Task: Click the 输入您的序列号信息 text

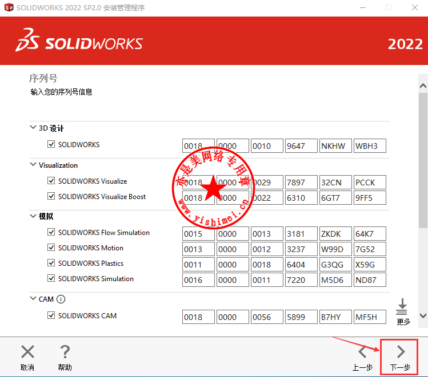Action: coord(61,92)
